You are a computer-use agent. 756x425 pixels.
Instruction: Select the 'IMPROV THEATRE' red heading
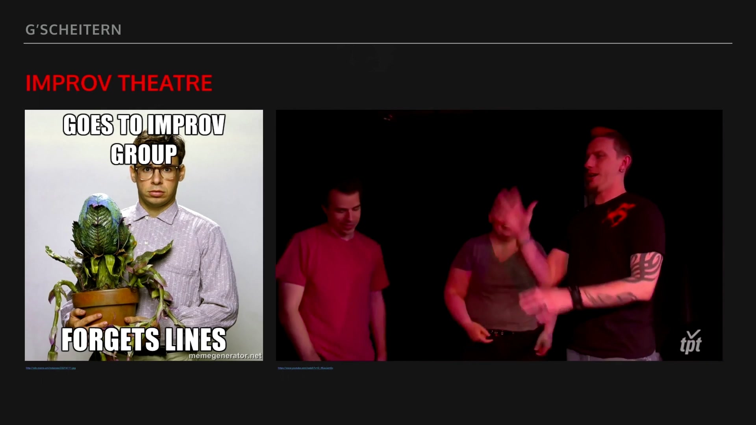(x=119, y=83)
